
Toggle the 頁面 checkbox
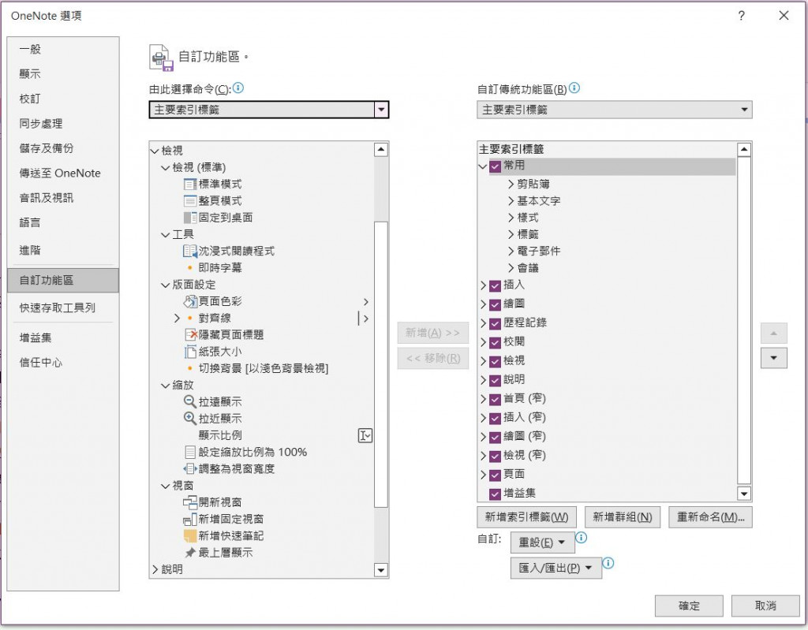pos(495,475)
